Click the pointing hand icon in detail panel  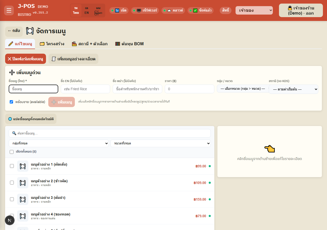(270, 148)
